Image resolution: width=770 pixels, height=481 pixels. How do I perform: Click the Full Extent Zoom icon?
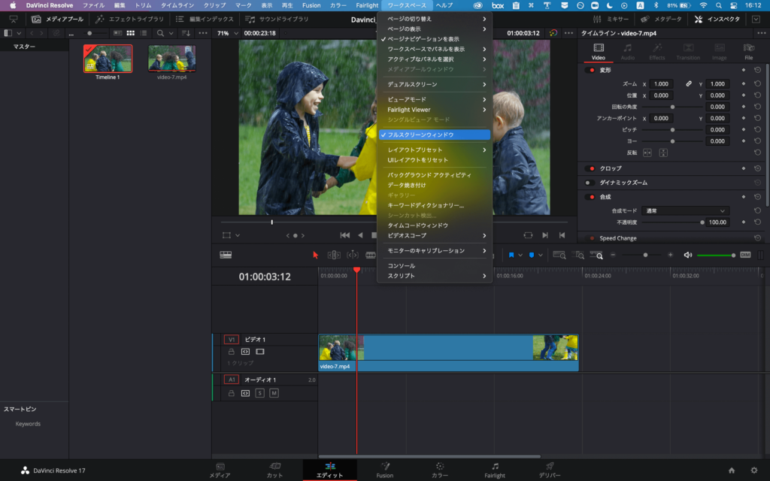pyautogui.click(x=559, y=255)
